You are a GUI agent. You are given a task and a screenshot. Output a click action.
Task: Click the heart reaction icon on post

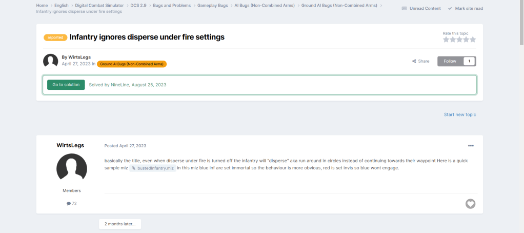click(470, 204)
